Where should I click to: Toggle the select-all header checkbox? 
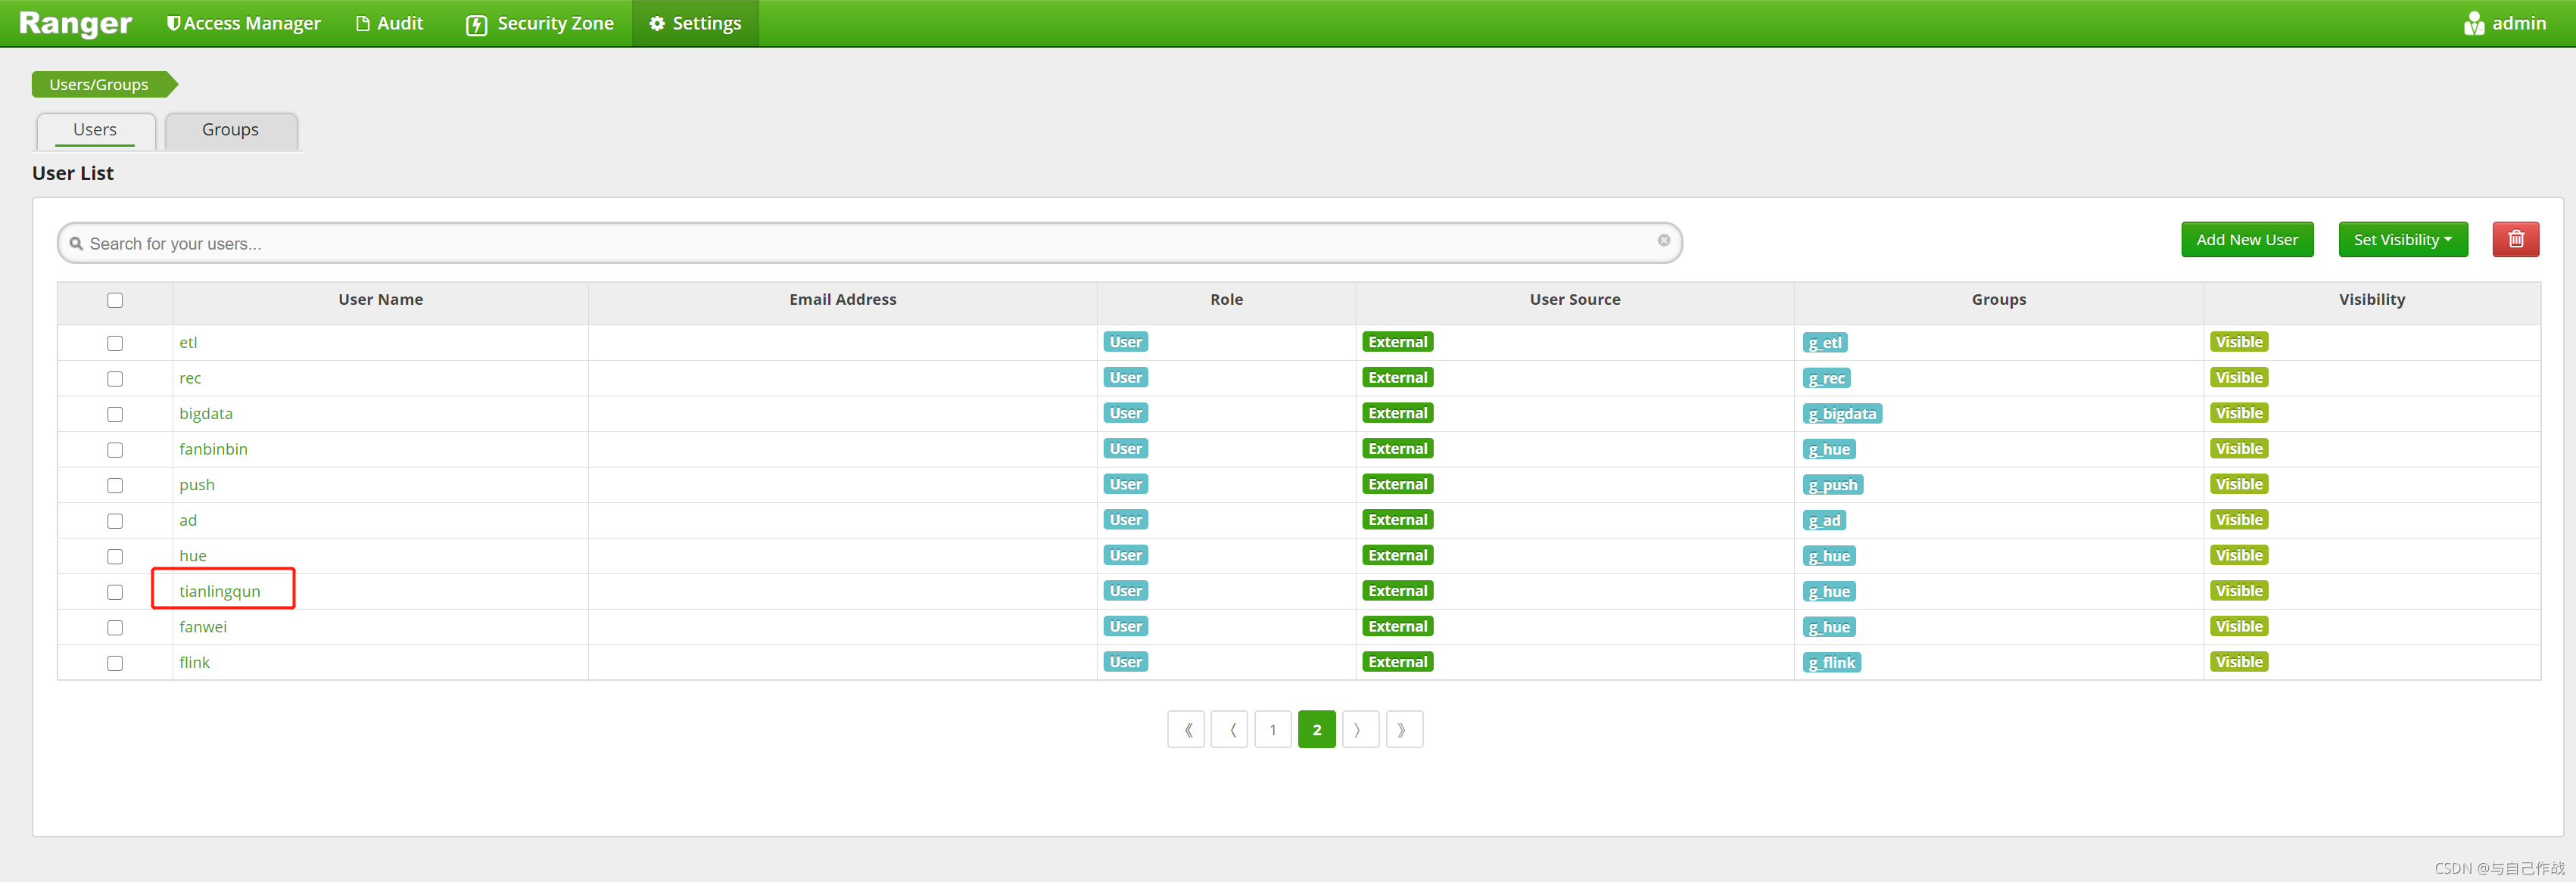coord(115,300)
